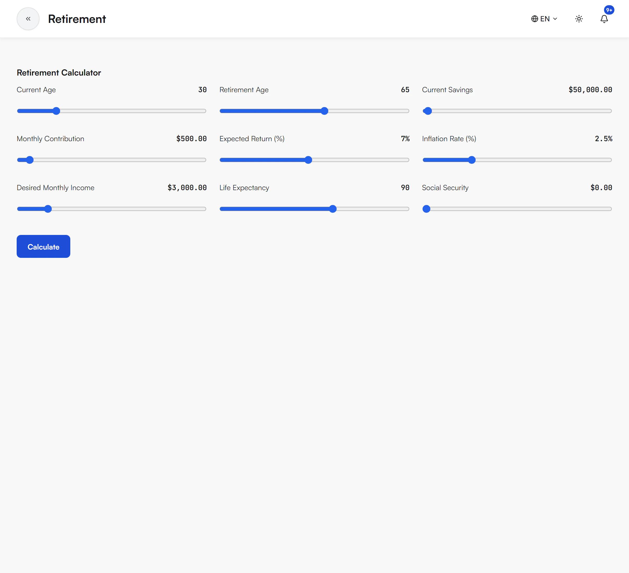Click the Social Security label
629x573 pixels.
[445, 188]
